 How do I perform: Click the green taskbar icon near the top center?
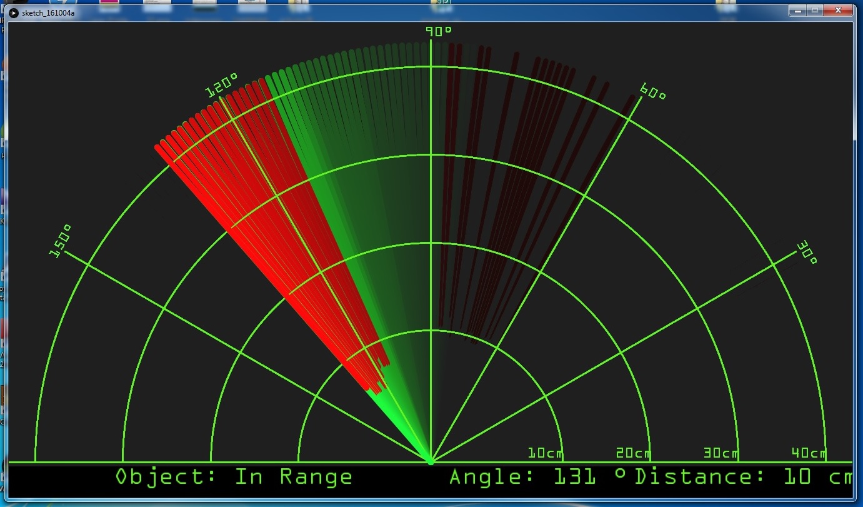[441, 2]
